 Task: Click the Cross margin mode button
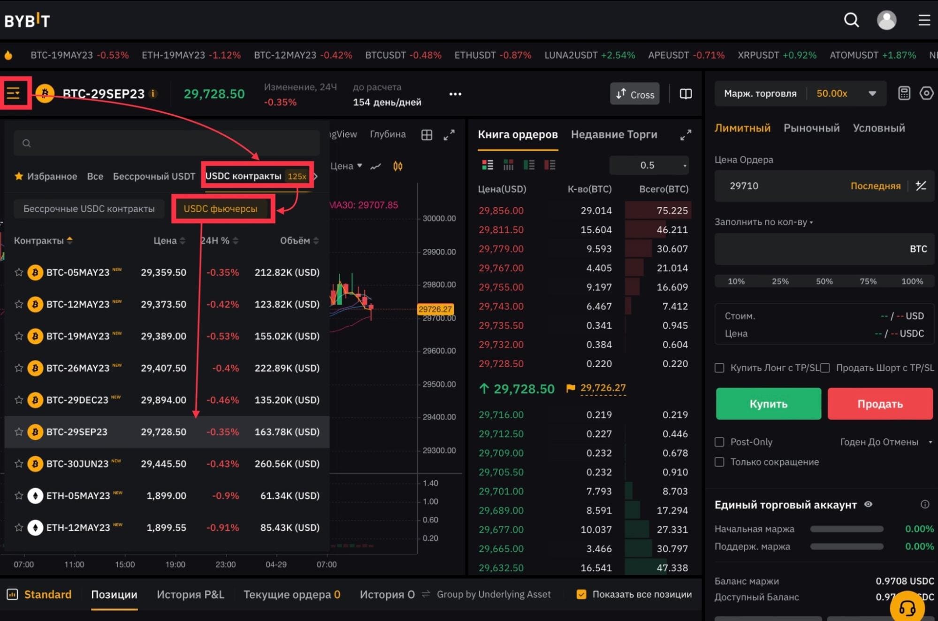(635, 94)
